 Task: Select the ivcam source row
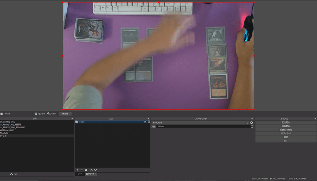point(113,122)
